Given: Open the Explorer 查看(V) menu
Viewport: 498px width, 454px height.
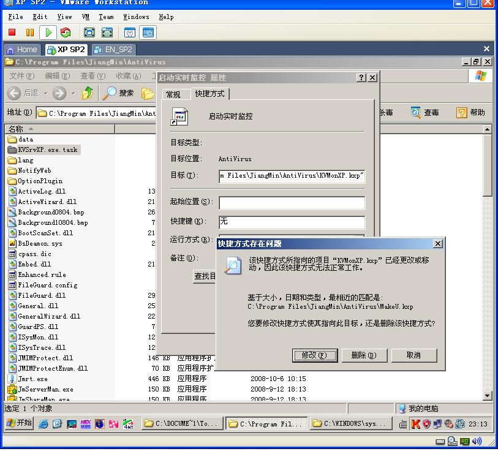Looking at the screenshot, I should click(92, 76).
